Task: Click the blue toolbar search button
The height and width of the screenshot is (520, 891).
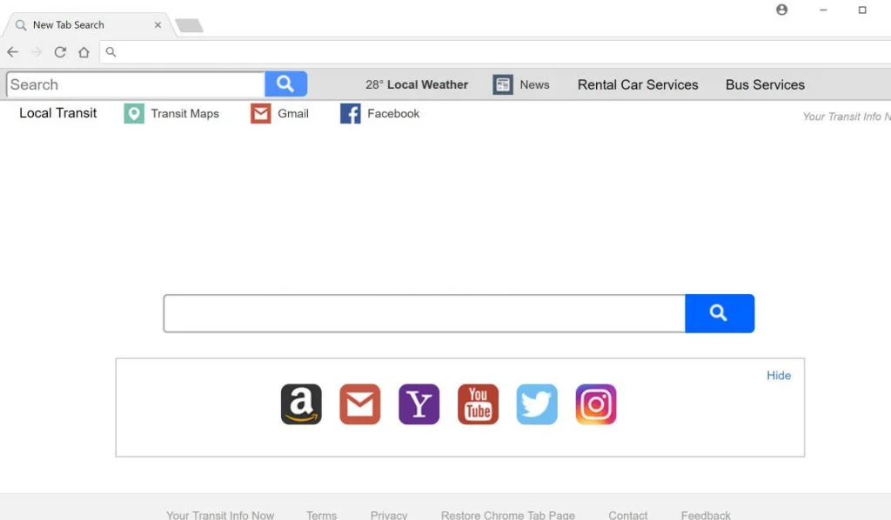Action: 285,84
